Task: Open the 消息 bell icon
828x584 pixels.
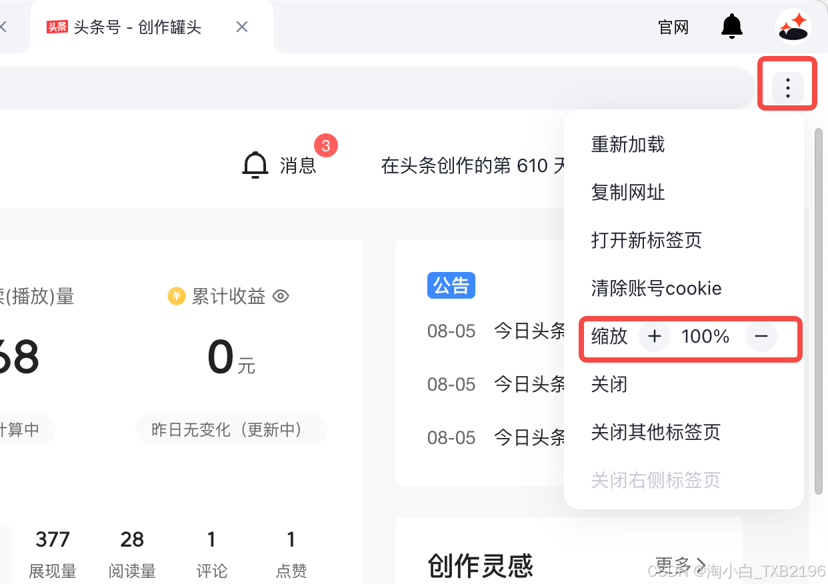Action: (x=255, y=165)
